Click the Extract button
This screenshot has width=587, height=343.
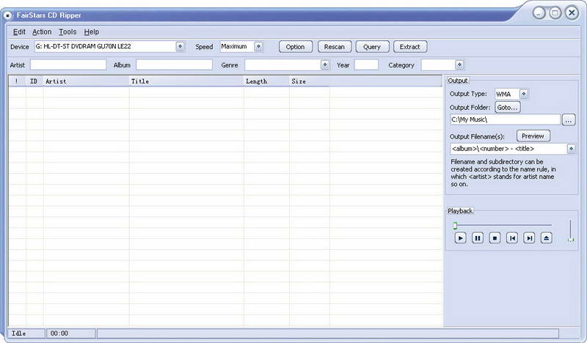tap(410, 47)
